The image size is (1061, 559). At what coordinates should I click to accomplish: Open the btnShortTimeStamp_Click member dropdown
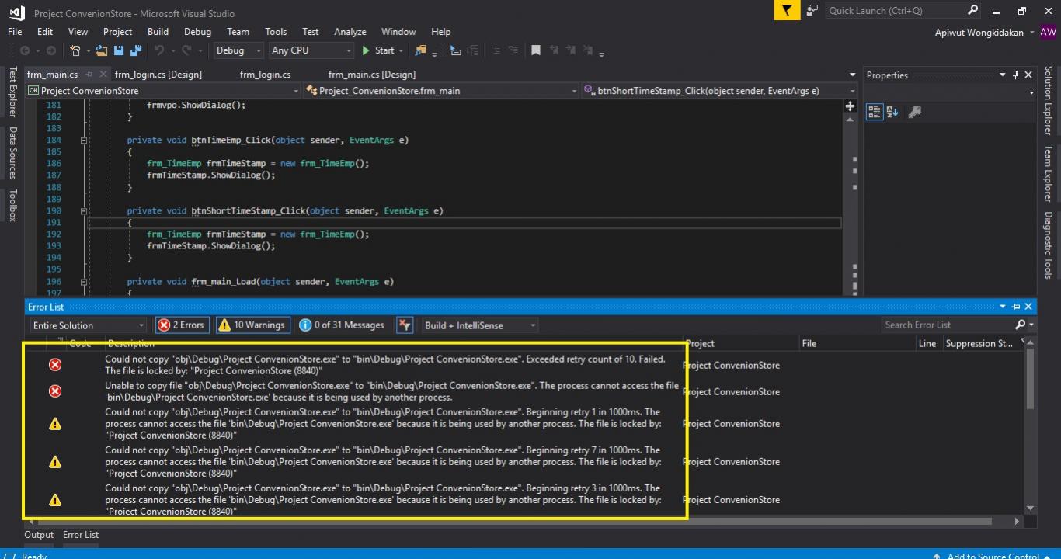click(x=719, y=91)
